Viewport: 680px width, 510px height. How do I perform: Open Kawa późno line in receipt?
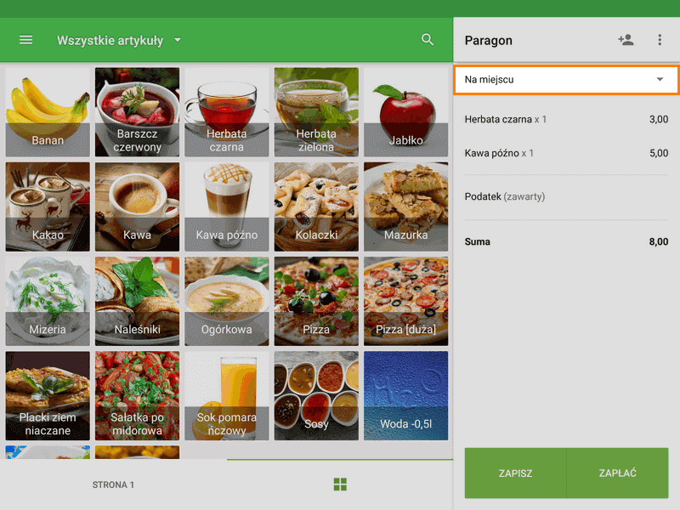point(565,154)
